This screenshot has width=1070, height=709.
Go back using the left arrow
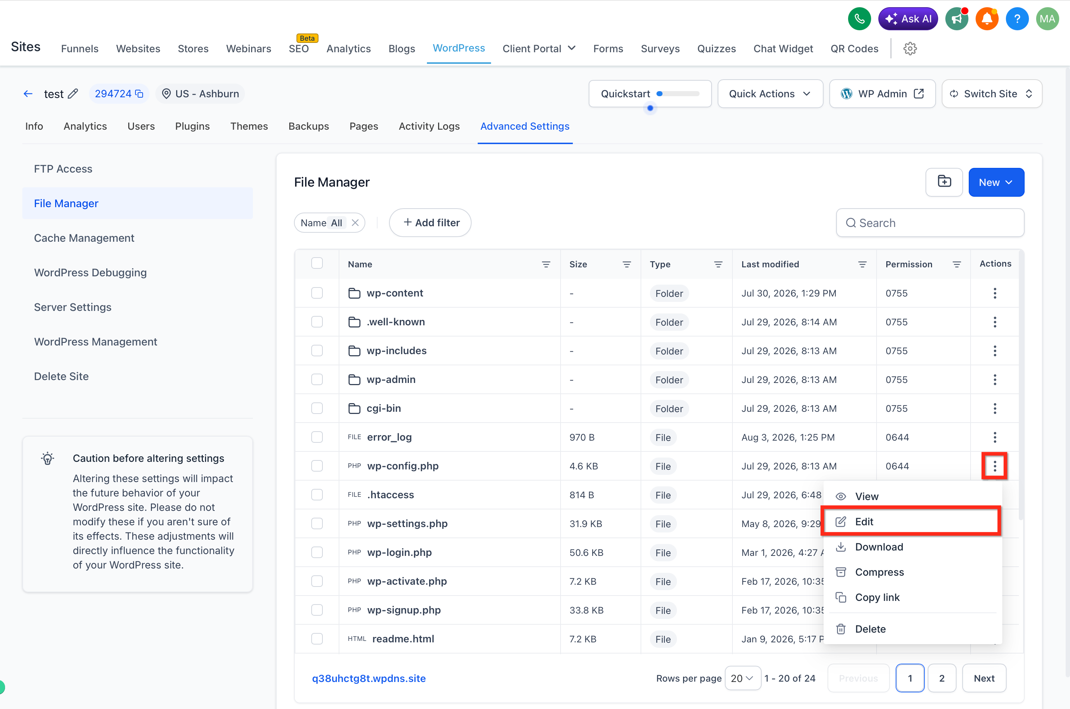[x=28, y=94]
